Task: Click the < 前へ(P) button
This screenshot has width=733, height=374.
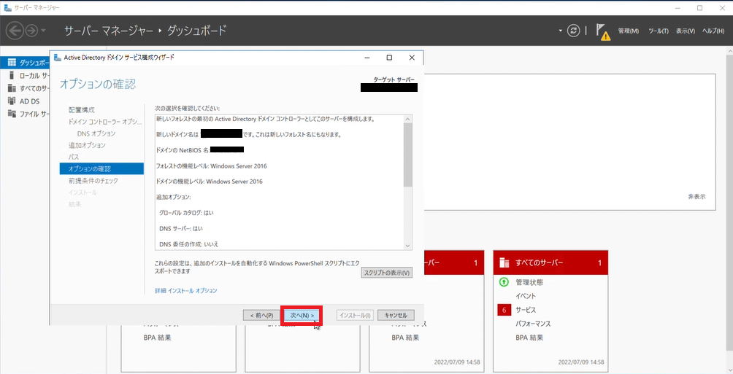Action: (x=262, y=315)
